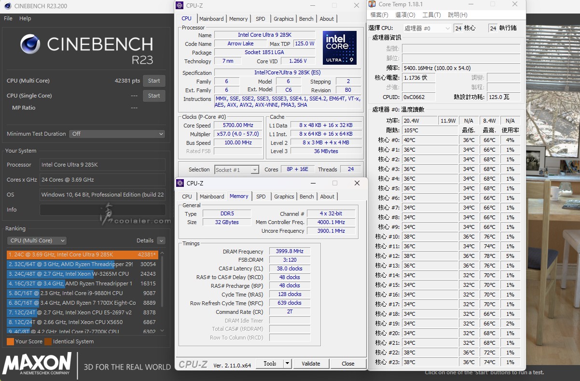Click the Core Temp title bar icon
Viewport: 580px width, 381px height.
tap(372, 4)
